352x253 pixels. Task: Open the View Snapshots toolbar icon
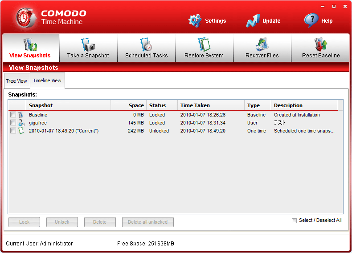pos(31,44)
